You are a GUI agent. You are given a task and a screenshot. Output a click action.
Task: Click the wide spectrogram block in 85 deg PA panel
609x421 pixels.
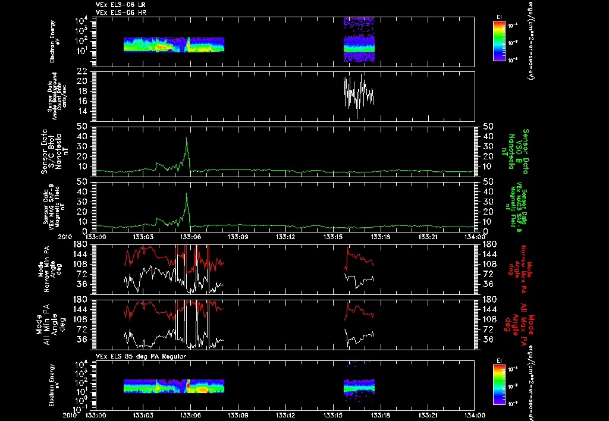click(174, 386)
